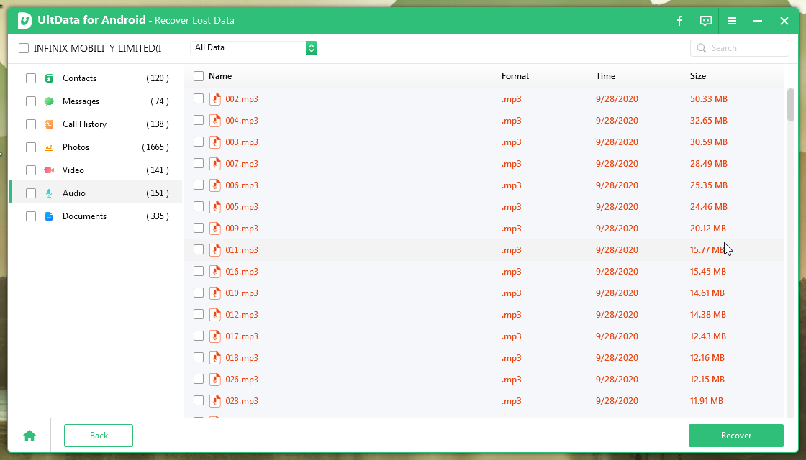Sort by the Format column header

[x=515, y=76]
